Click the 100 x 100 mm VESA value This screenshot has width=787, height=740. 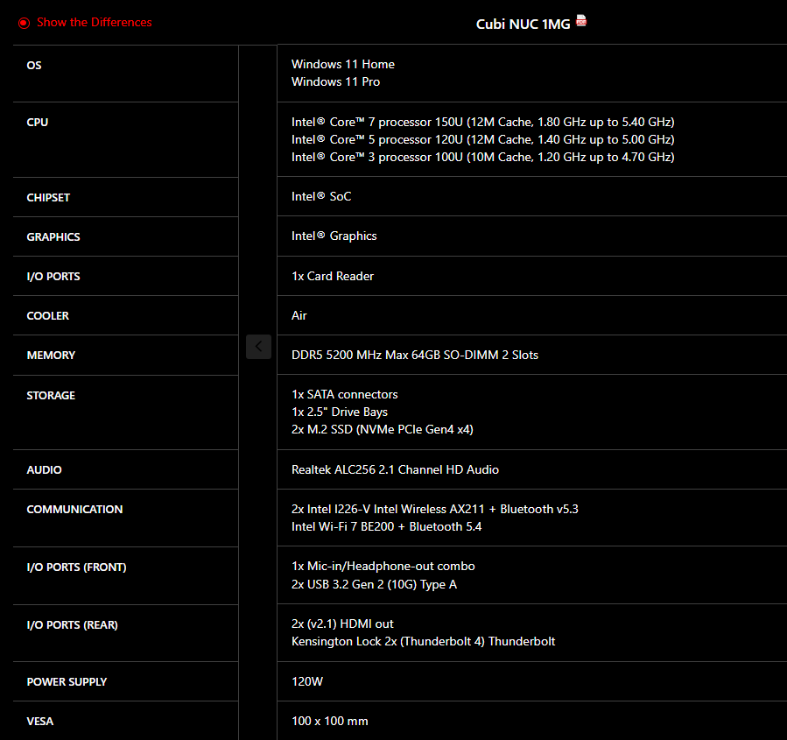(330, 721)
